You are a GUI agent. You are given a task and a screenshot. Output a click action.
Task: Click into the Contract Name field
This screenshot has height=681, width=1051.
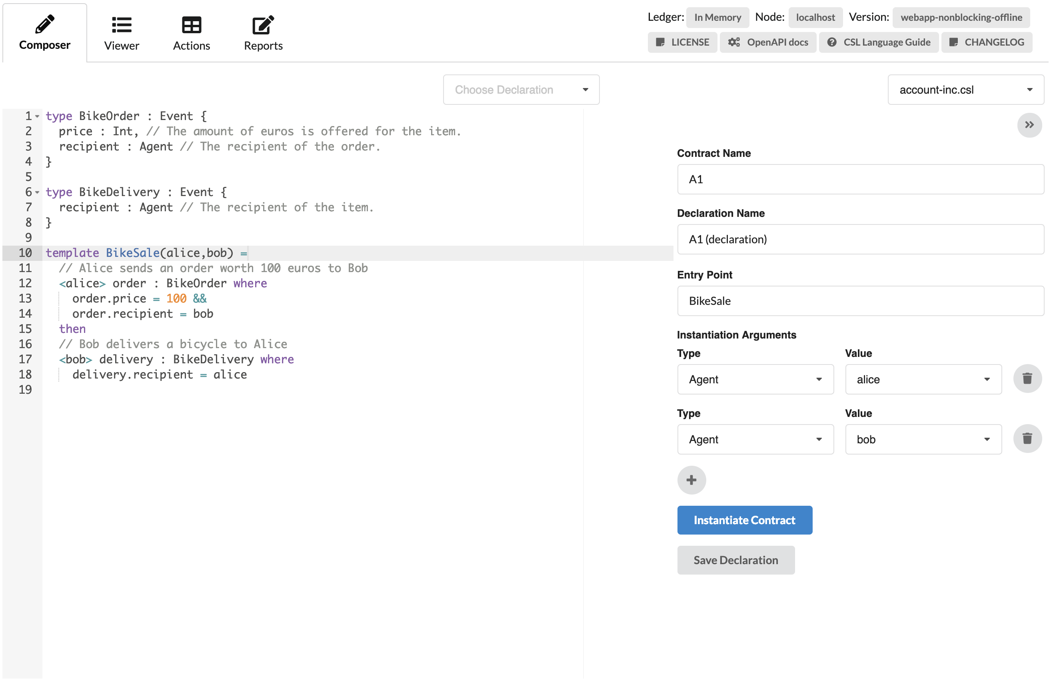coord(860,179)
